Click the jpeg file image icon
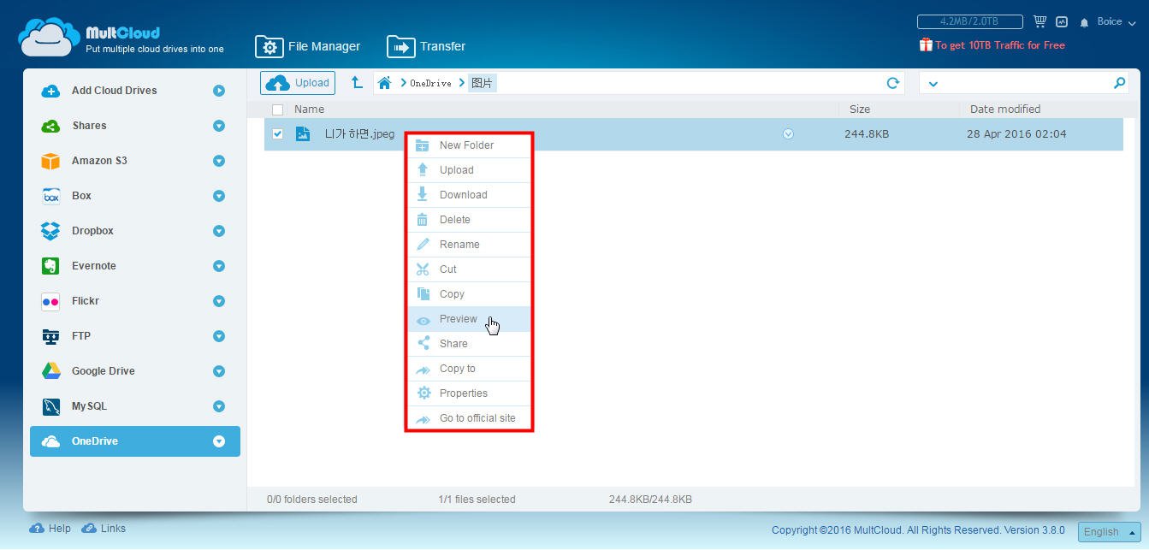The image size is (1149, 550). click(x=302, y=133)
